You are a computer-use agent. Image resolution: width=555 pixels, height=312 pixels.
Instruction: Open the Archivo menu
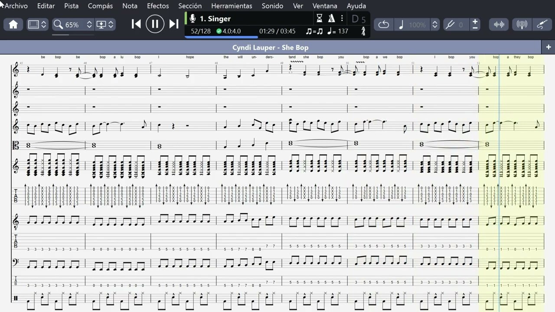(16, 6)
